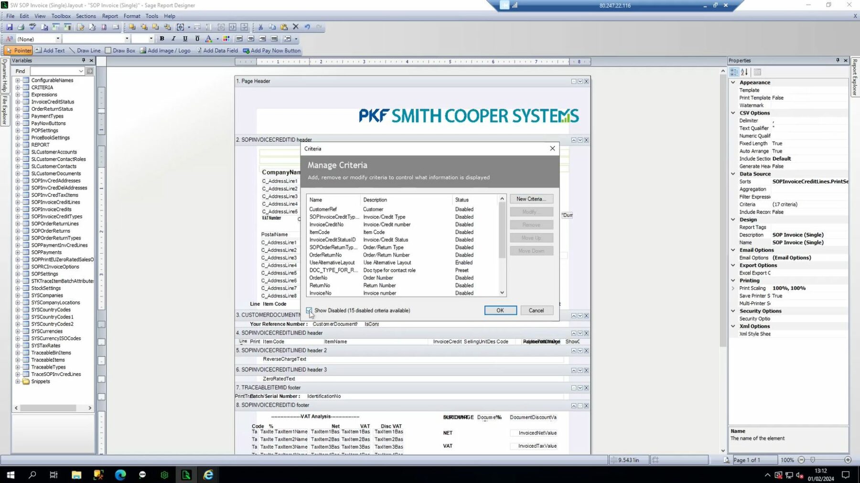Click the Copy icon in the toolbar

click(272, 27)
